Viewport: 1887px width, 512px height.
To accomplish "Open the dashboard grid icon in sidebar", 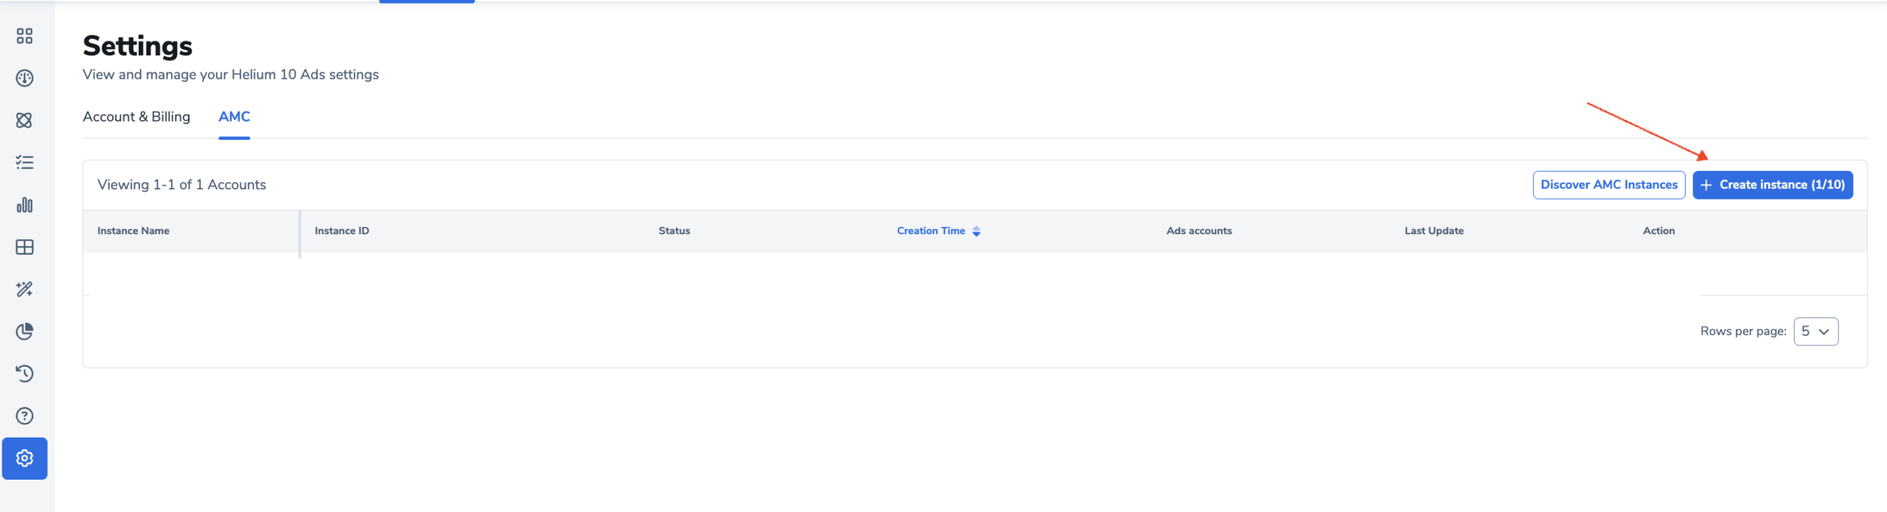I will pos(24,35).
